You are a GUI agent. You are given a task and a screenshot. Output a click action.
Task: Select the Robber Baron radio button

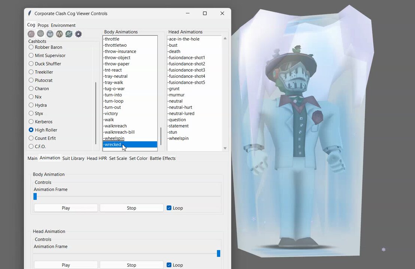coord(31,47)
